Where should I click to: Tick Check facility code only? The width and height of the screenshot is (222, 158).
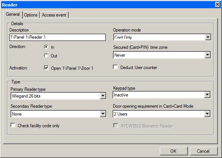click(x=13, y=125)
